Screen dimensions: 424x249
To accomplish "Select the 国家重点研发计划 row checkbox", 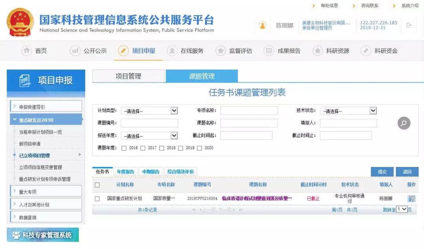I will click(97, 199).
